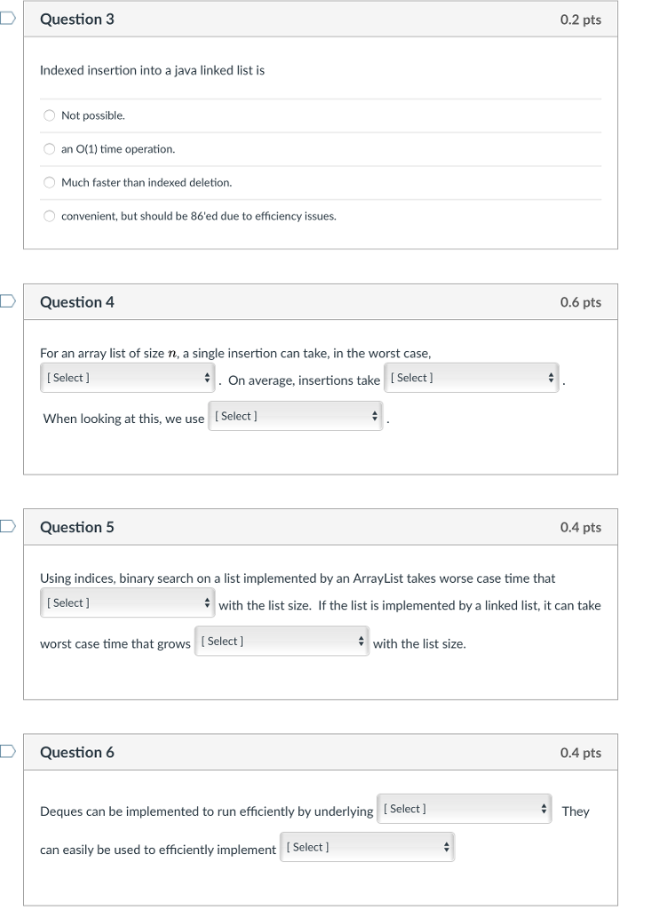Image resolution: width=667 pixels, height=910 pixels.
Task: Open the worst-case insertion dropdown in Question 4
Action: (127, 378)
